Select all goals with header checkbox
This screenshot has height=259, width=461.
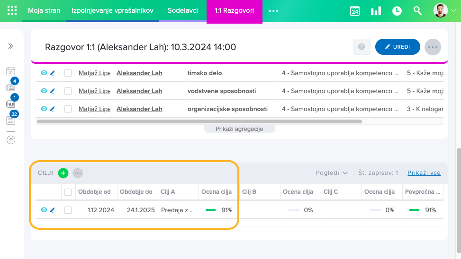(x=68, y=192)
